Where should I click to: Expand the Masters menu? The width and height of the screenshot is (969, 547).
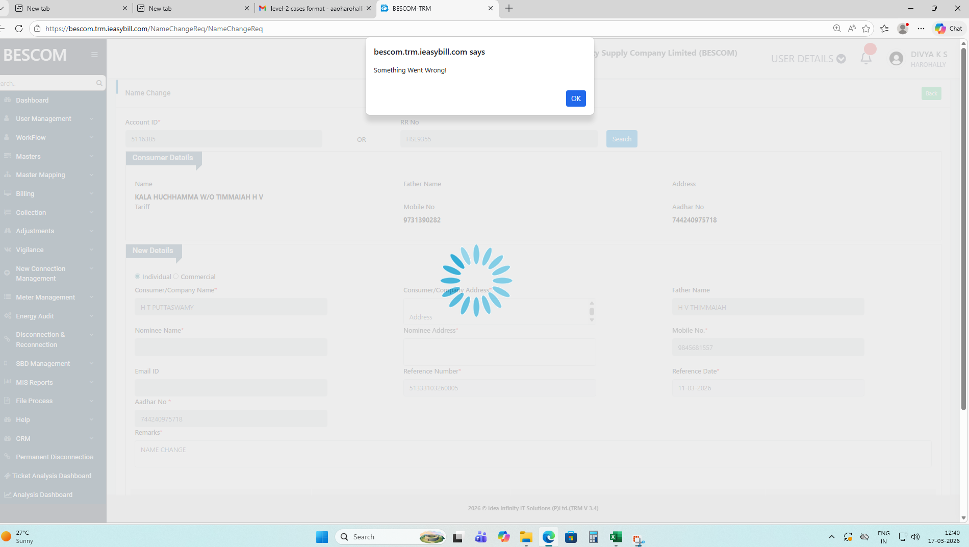[x=48, y=156]
